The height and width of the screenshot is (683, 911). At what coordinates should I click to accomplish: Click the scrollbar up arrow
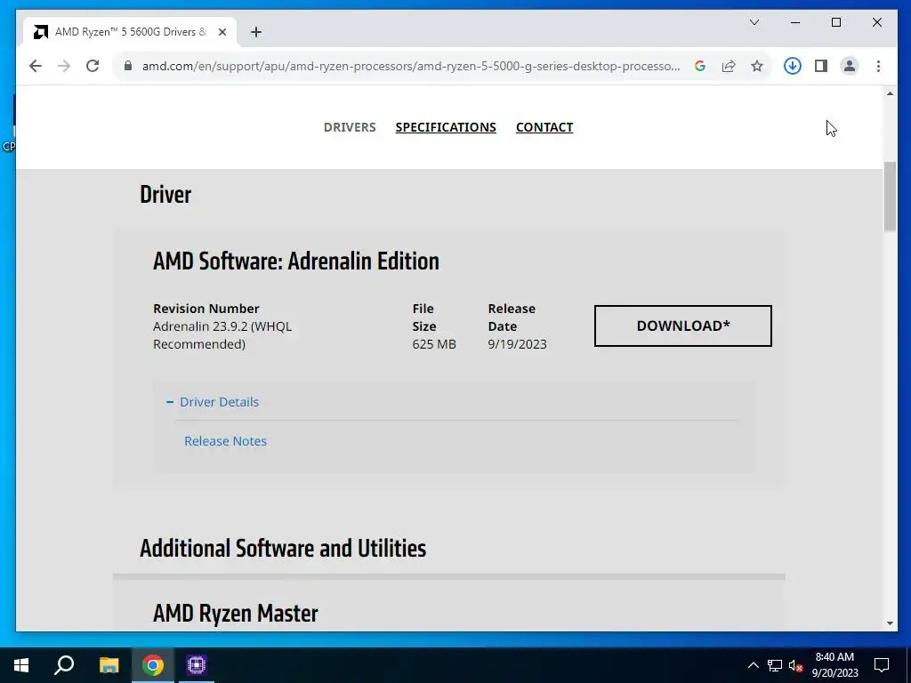(890, 93)
